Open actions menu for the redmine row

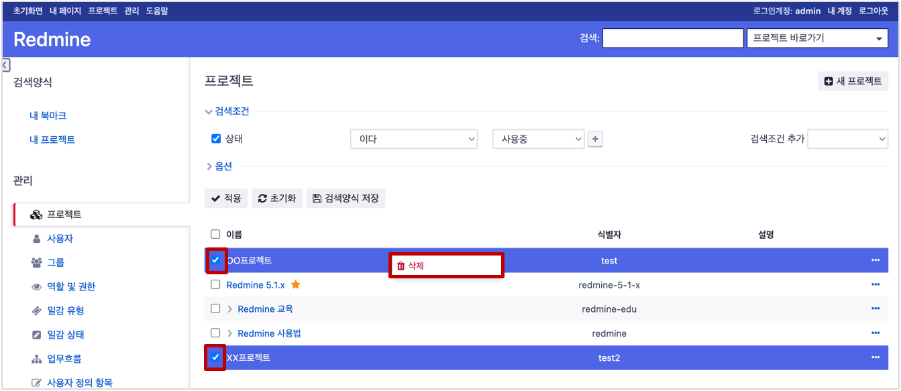pos(875,333)
